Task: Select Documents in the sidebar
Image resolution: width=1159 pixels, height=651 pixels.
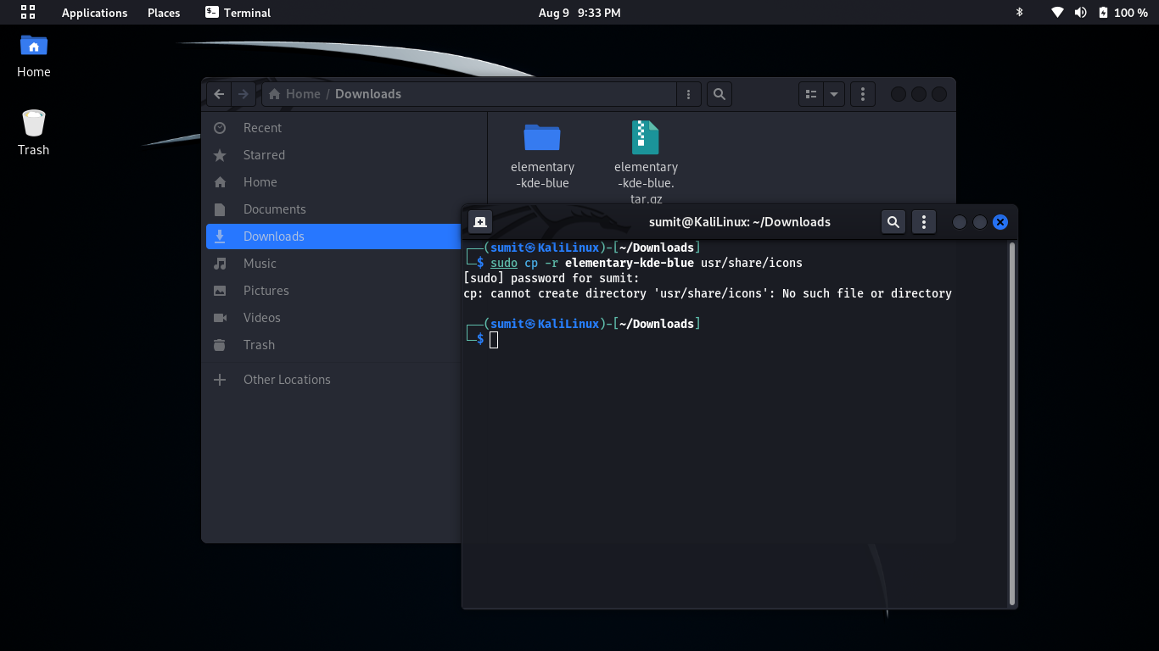Action: pyautogui.click(x=274, y=209)
